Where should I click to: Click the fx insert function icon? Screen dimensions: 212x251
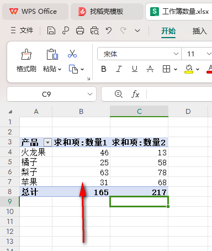[x=135, y=94]
